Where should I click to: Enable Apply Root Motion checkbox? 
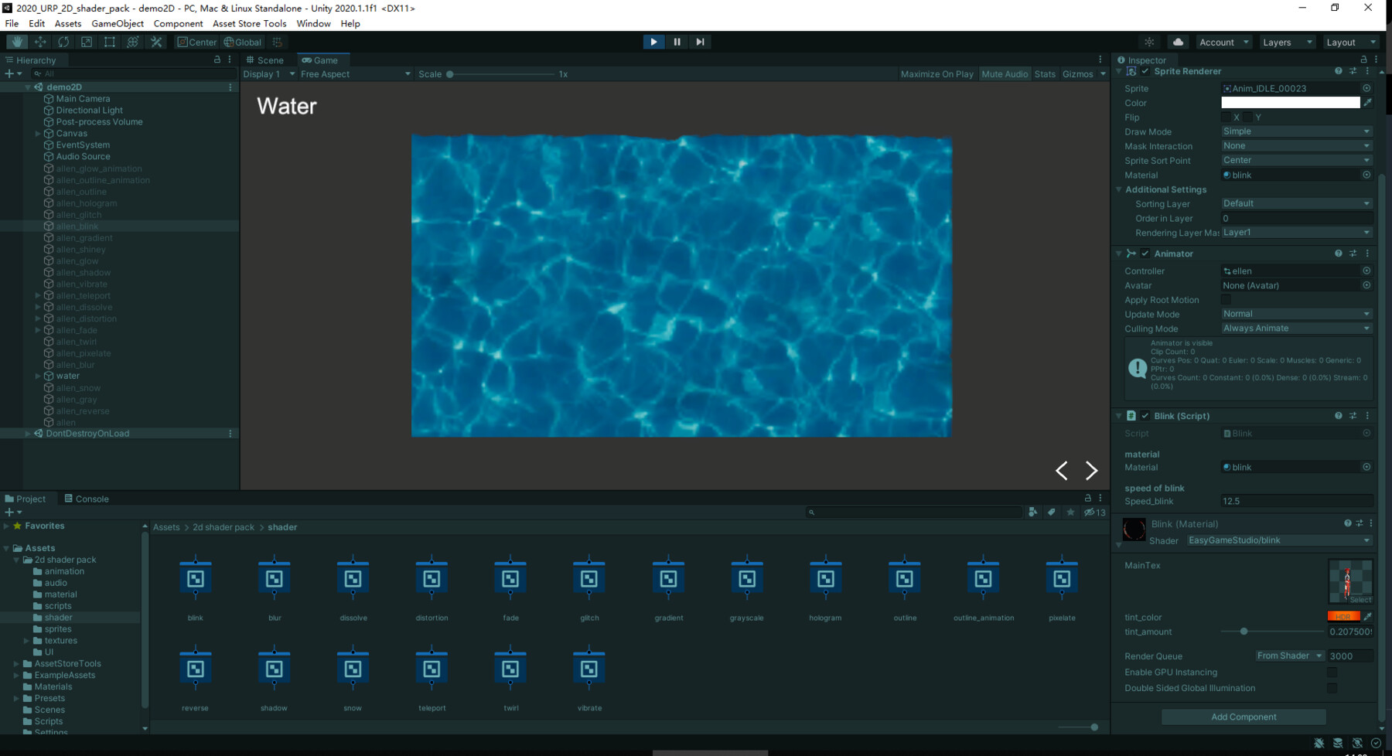coord(1226,300)
